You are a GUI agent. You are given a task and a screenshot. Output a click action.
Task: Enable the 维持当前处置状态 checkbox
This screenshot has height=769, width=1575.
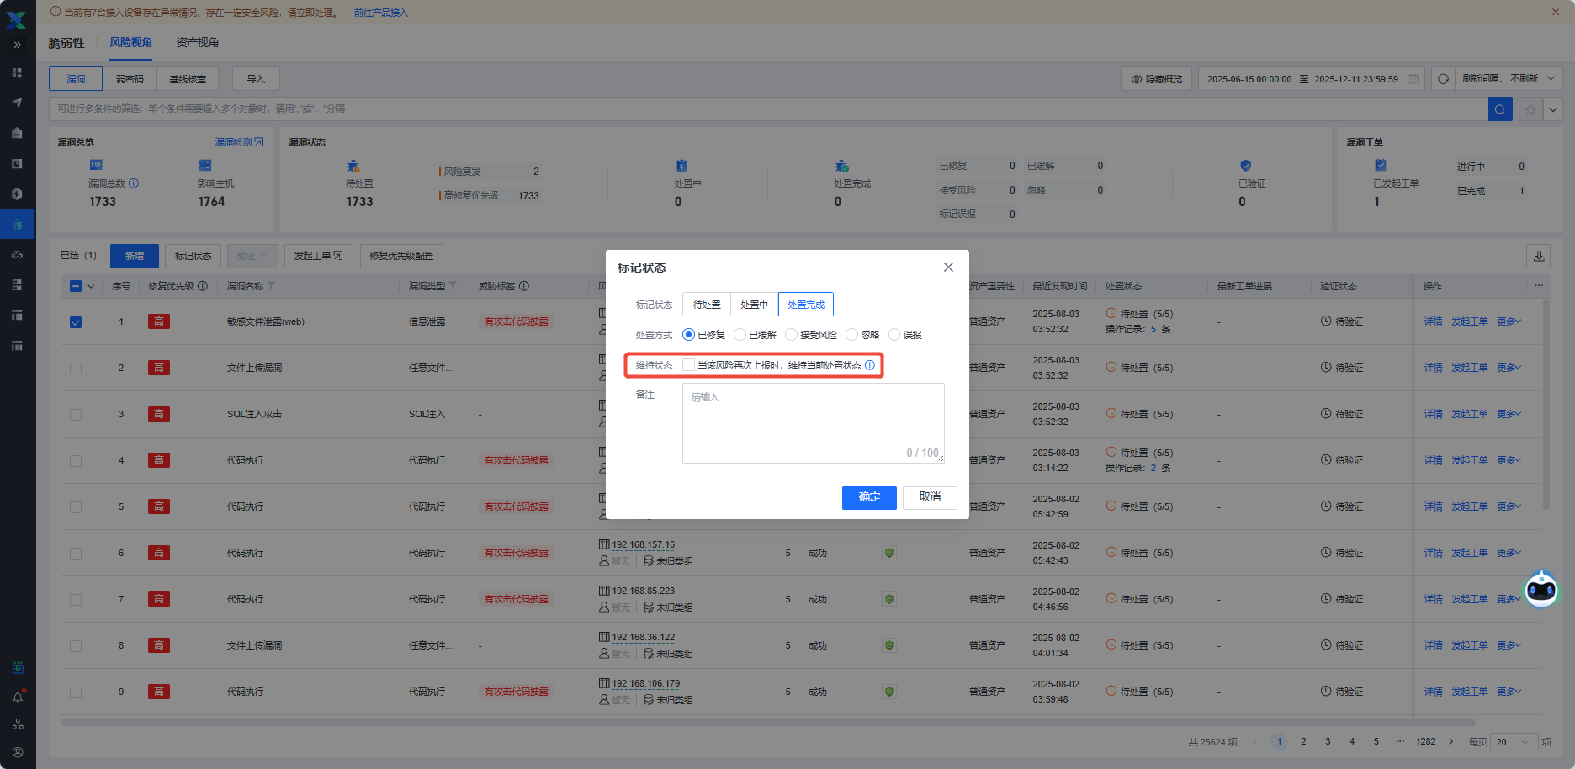tap(688, 365)
